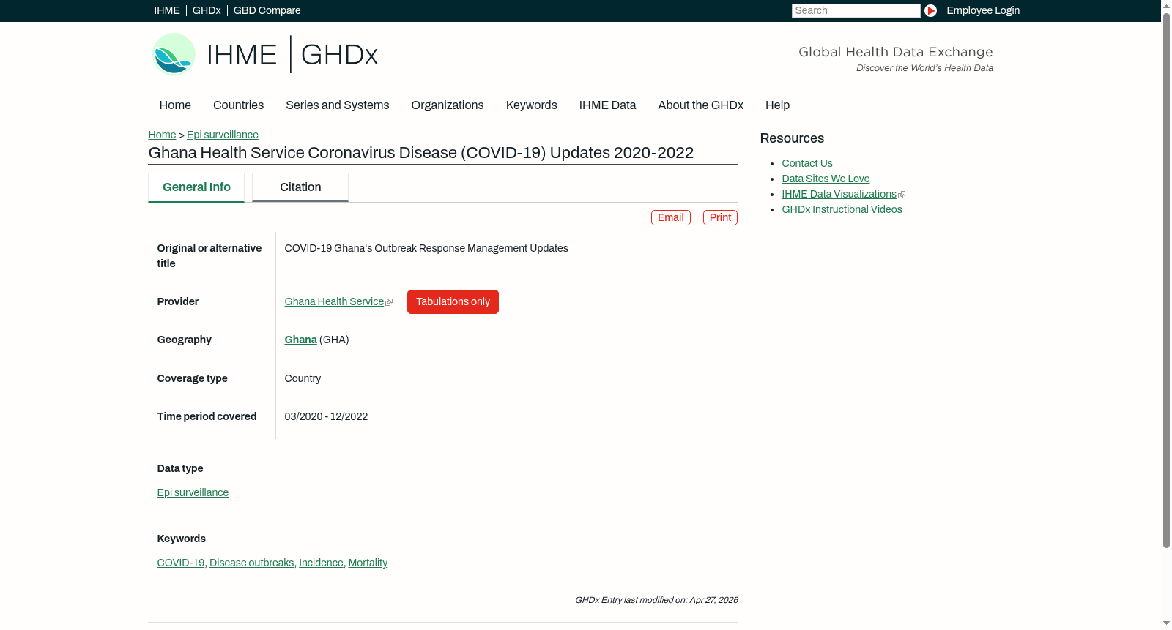Open Epi surveillance under Data type
1172x630 pixels.
point(193,492)
